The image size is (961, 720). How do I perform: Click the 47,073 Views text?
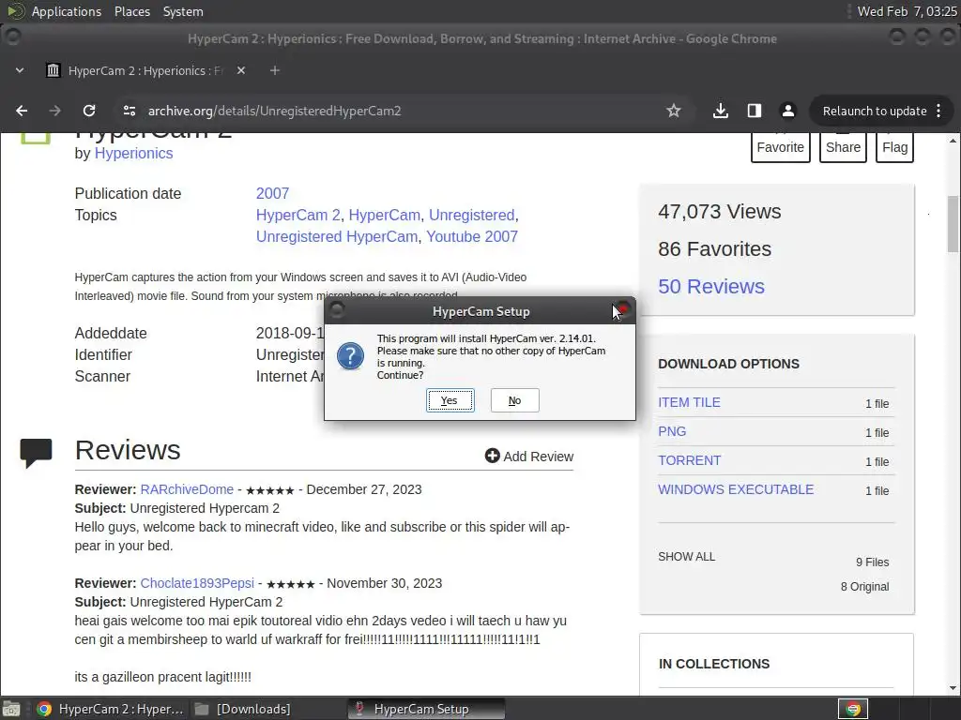720,211
